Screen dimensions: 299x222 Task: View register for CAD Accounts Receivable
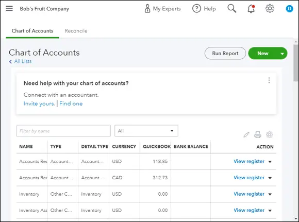click(249, 178)
